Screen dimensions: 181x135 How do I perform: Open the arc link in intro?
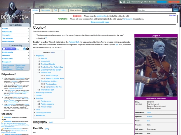click(117, 45)
